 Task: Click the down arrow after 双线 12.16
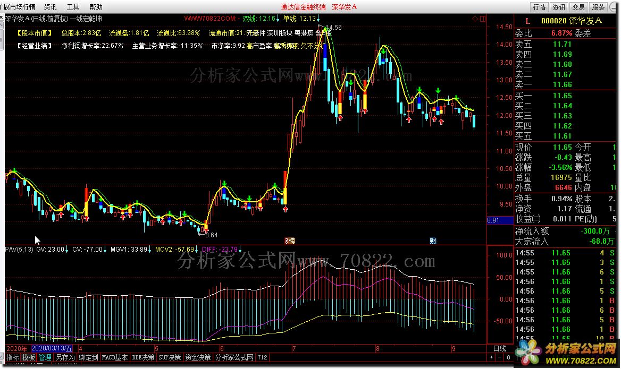tap(278, 19)
